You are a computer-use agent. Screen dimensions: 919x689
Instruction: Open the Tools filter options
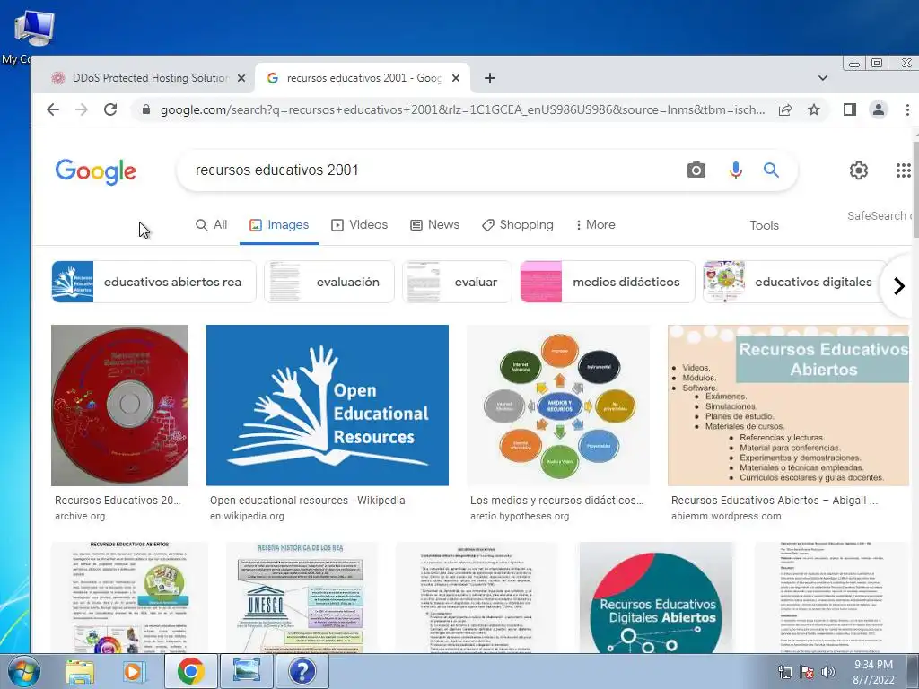click(764, 225)
